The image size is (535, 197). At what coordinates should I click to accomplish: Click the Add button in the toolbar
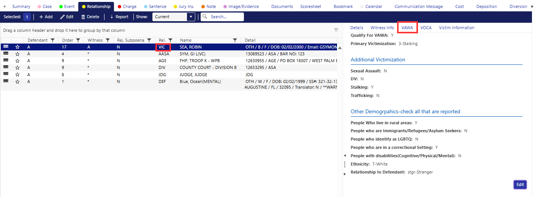(46, 17)
